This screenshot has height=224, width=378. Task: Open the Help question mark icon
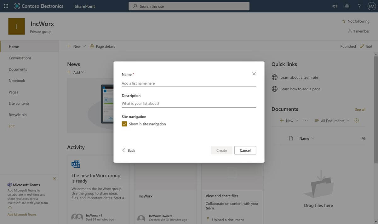point(359,6)
